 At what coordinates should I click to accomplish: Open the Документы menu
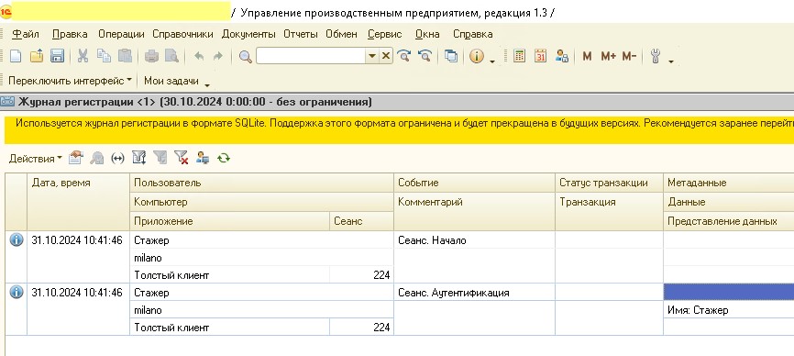248,34
